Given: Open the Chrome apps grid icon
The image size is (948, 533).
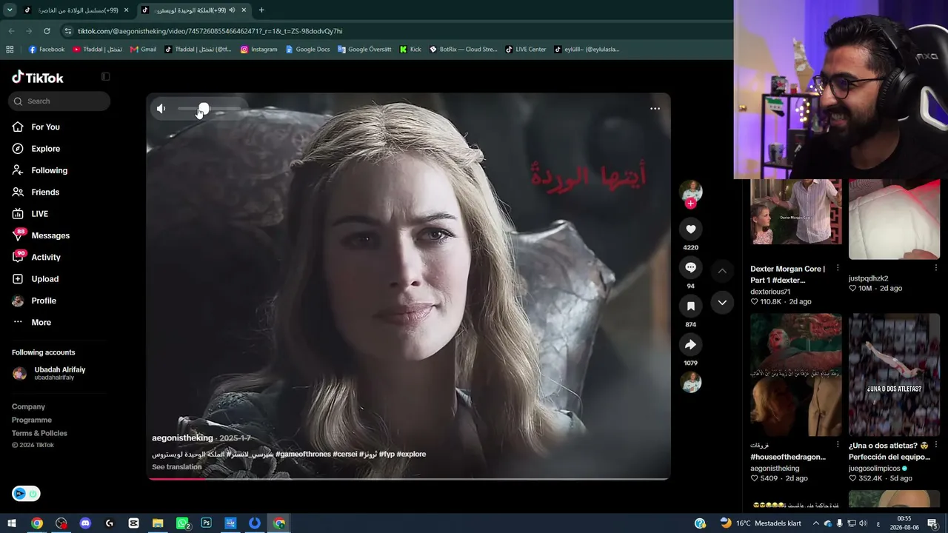Looking at the screenshot, I should pos(10,50).
